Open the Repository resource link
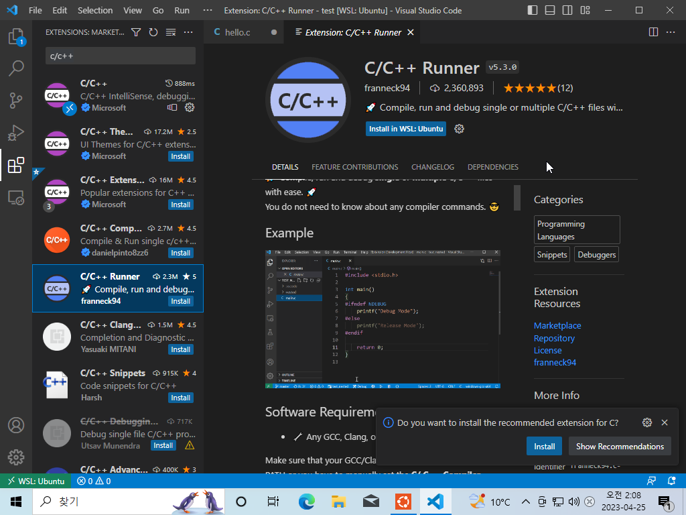This screenshot has height=515, width=686. (x=554, y=338)
